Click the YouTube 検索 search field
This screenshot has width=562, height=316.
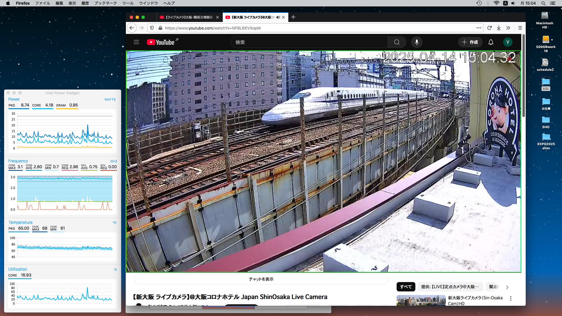(309, 42)
